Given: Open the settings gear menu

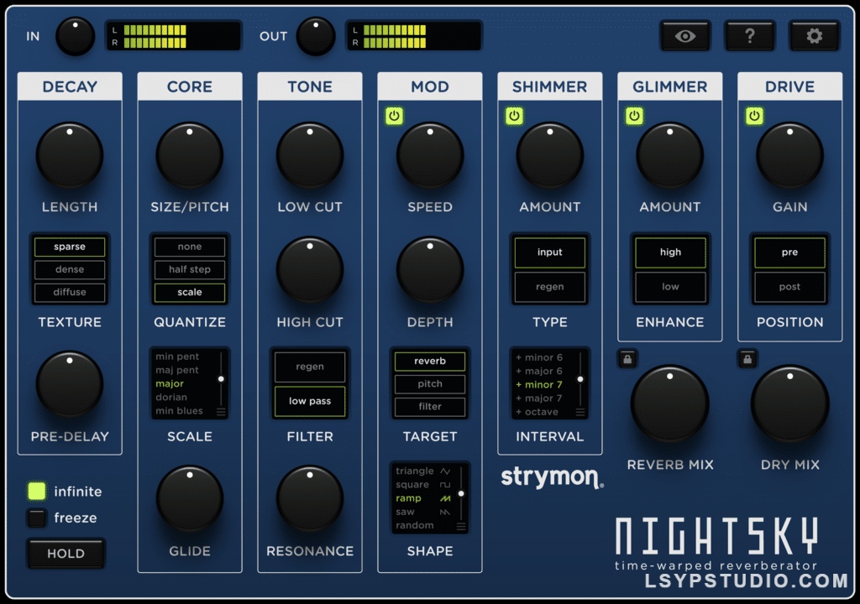Looking at the screenshot, I should coord(814,35).
